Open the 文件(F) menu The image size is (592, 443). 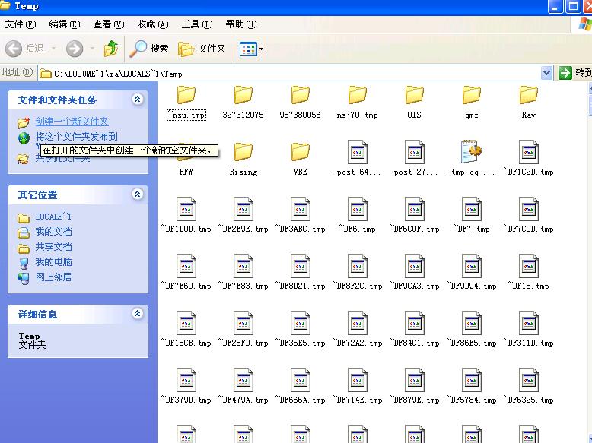click(x=21, y=24)
